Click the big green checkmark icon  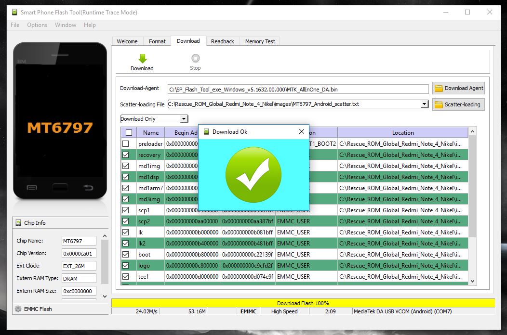[253, 174]
